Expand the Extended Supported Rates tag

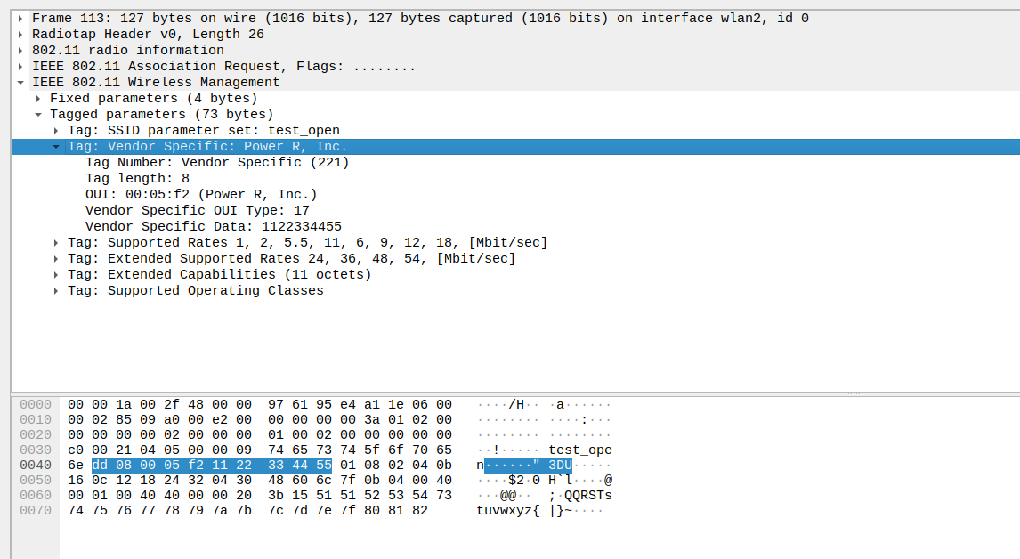(56, 259)
